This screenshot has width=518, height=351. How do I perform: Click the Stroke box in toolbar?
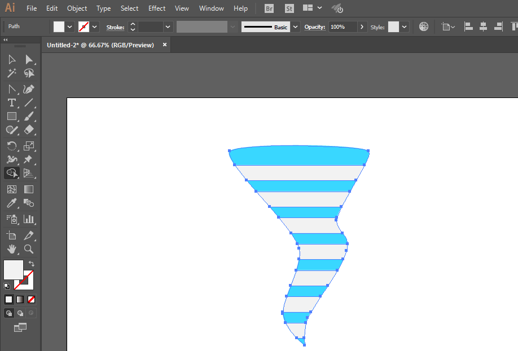tap(28, 285)
